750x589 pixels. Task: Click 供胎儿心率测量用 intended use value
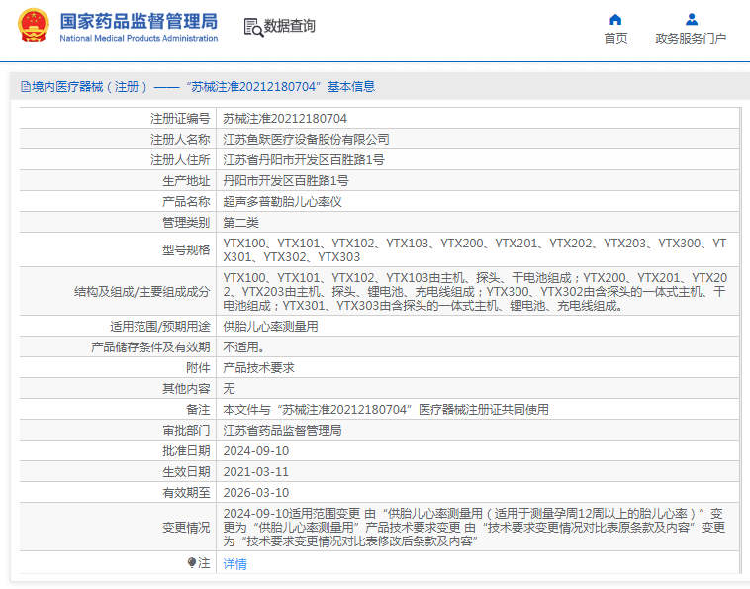pyautogui.click(x=271, y=327)
